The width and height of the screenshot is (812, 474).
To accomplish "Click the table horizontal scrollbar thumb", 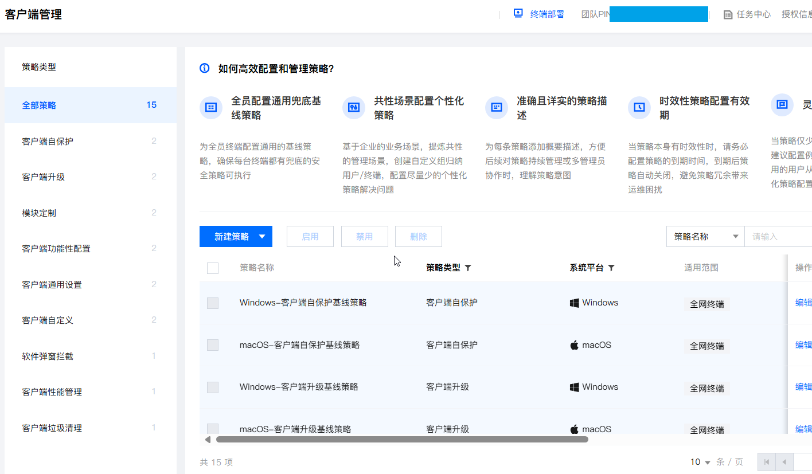I will (402, 440).
